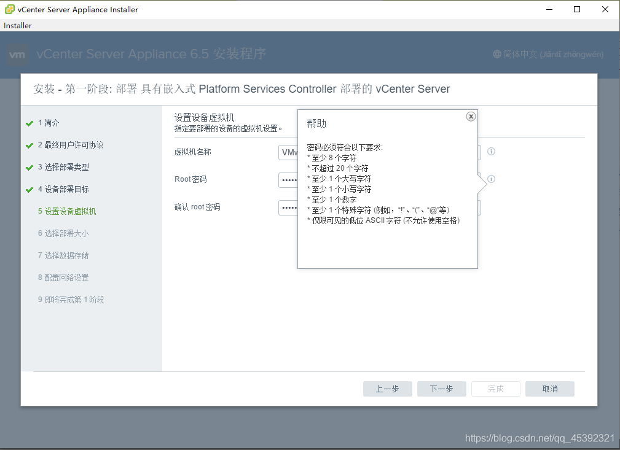Click the 虚拟机名称 field label
The image size is (620, 450).
192,152
